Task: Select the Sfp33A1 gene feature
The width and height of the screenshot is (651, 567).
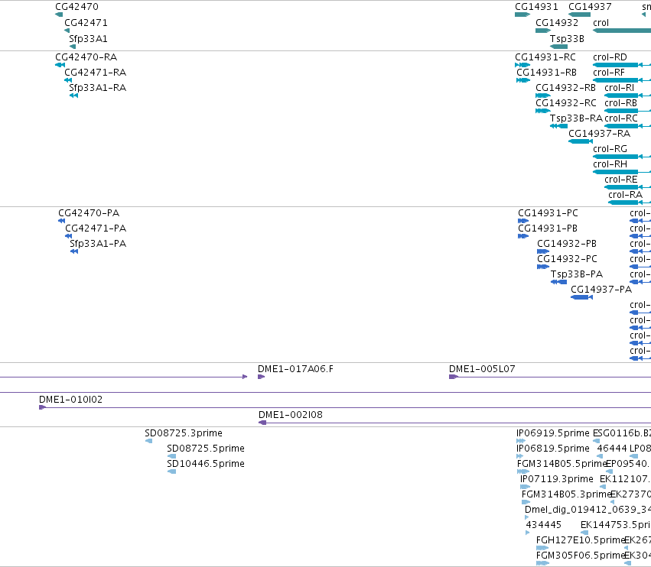Action: (73, 47)
